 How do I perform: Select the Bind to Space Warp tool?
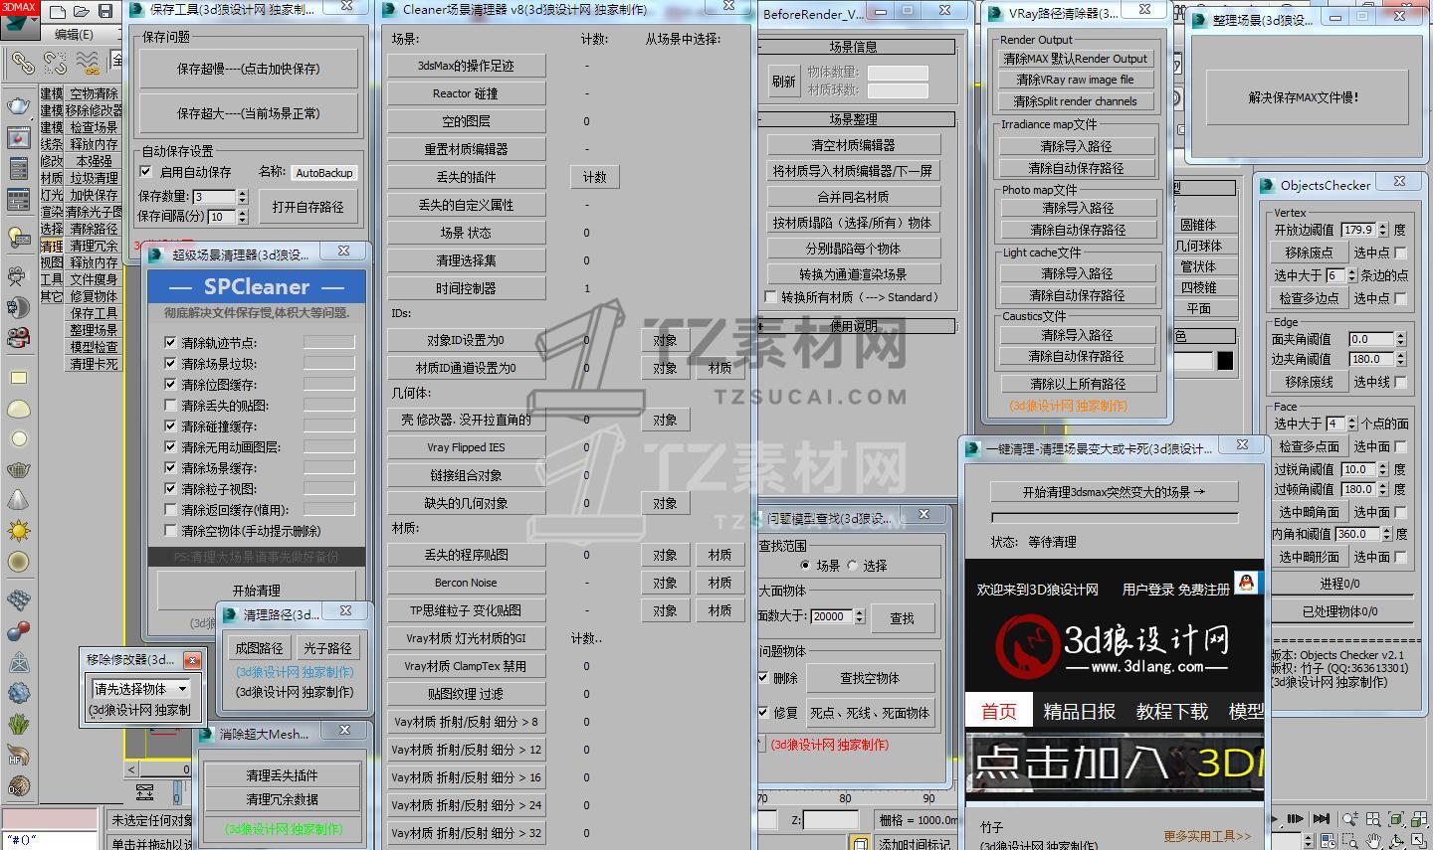click(88, 65)
